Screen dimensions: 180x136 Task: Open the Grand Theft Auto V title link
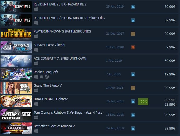pos(48,85)
